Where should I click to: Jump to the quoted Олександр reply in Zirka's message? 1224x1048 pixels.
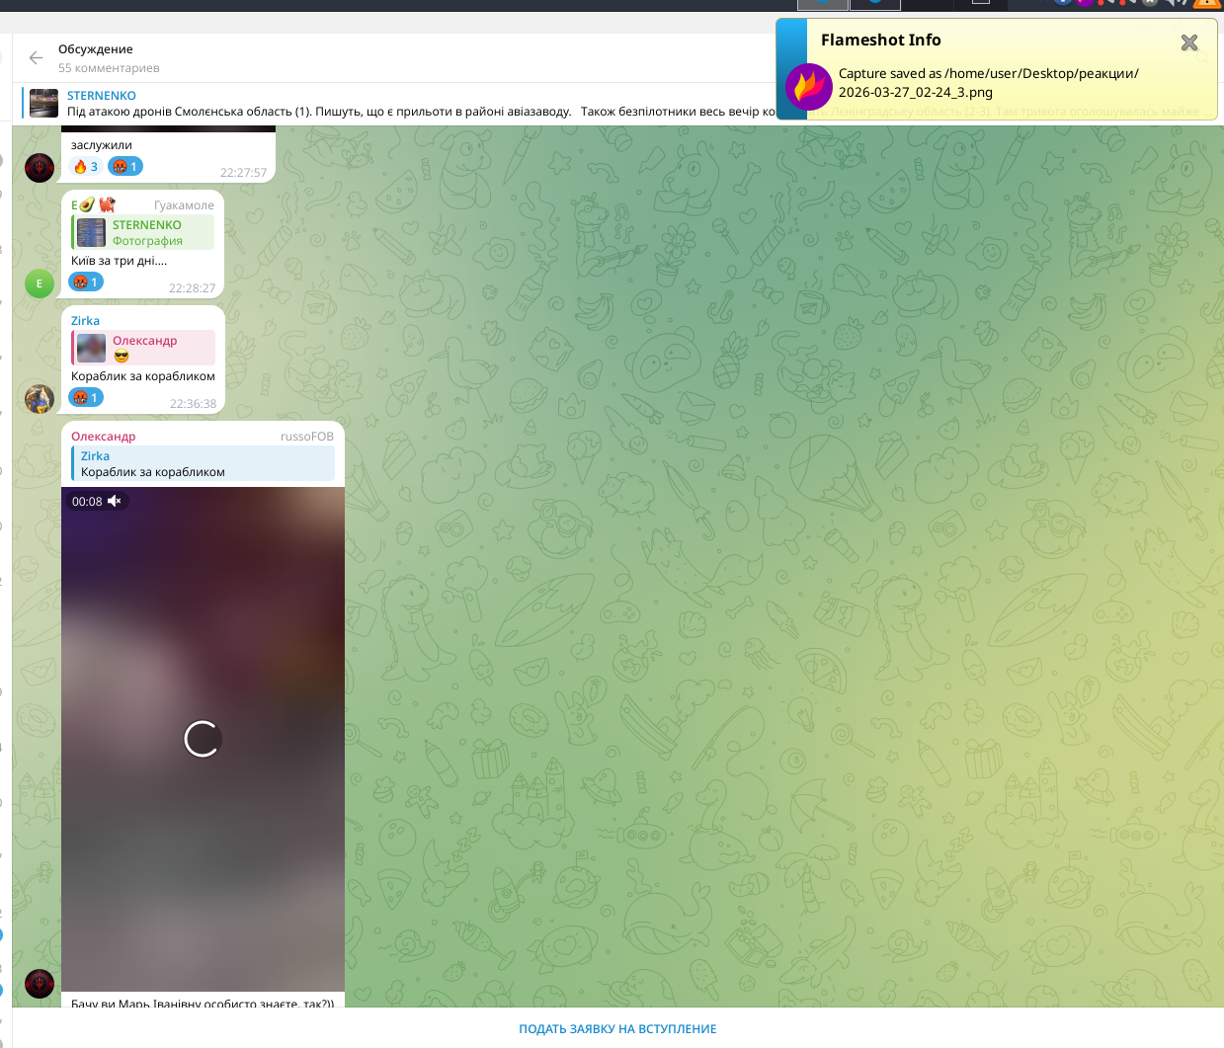click(142, 348)
